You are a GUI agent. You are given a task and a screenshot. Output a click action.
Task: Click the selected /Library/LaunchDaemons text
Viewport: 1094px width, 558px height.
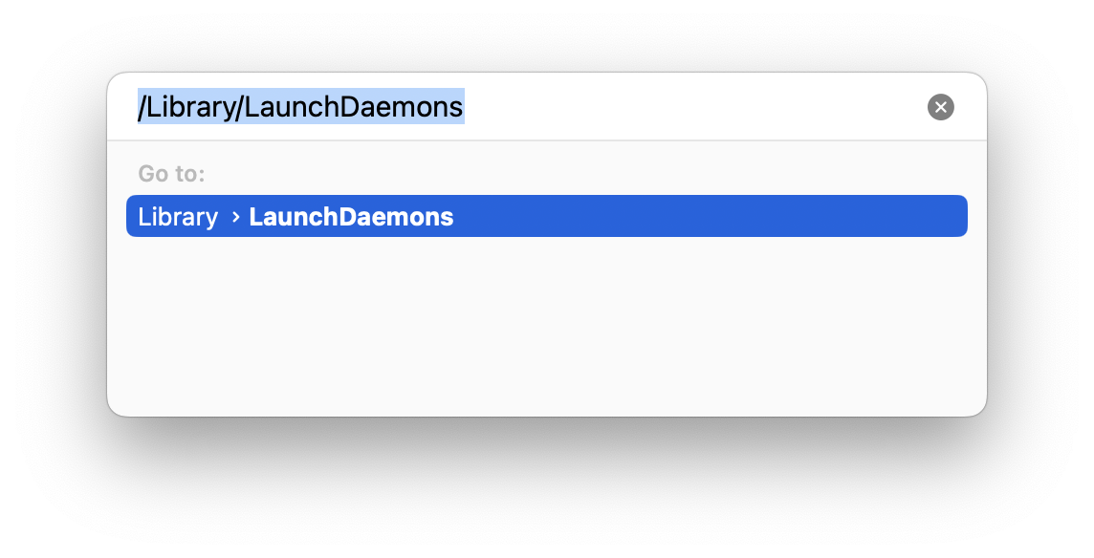[301, 106]
